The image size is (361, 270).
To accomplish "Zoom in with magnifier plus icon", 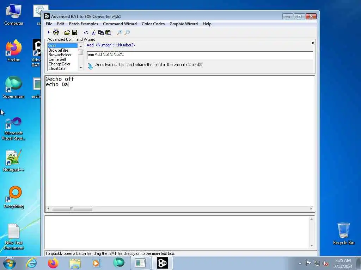I will (119, 32).
